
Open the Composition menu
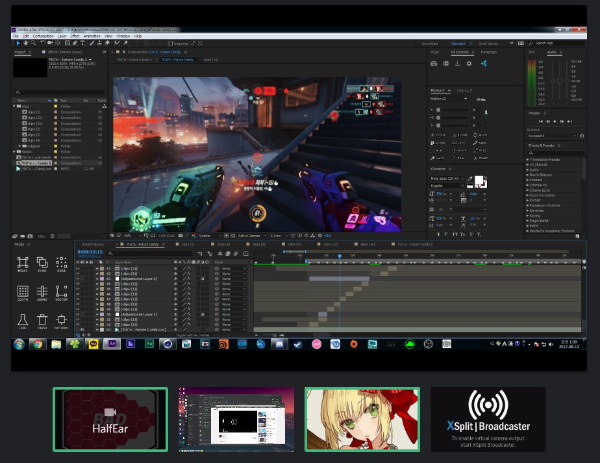[44, 36]
